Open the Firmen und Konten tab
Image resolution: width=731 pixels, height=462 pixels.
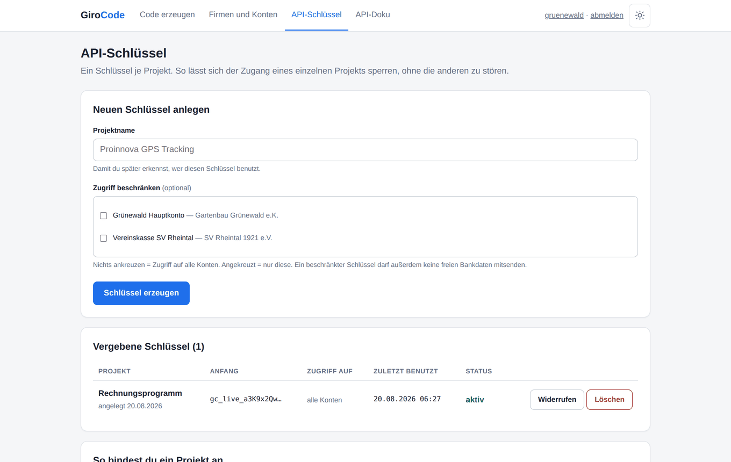[x=243, y=15]
